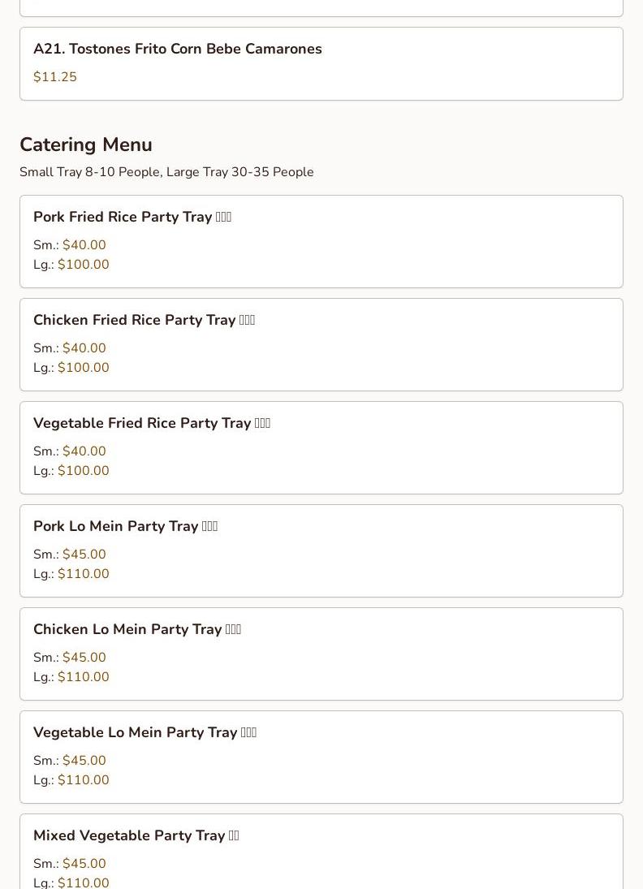
Task: Click the Catering Menu section heading
Action: (86, 145)
